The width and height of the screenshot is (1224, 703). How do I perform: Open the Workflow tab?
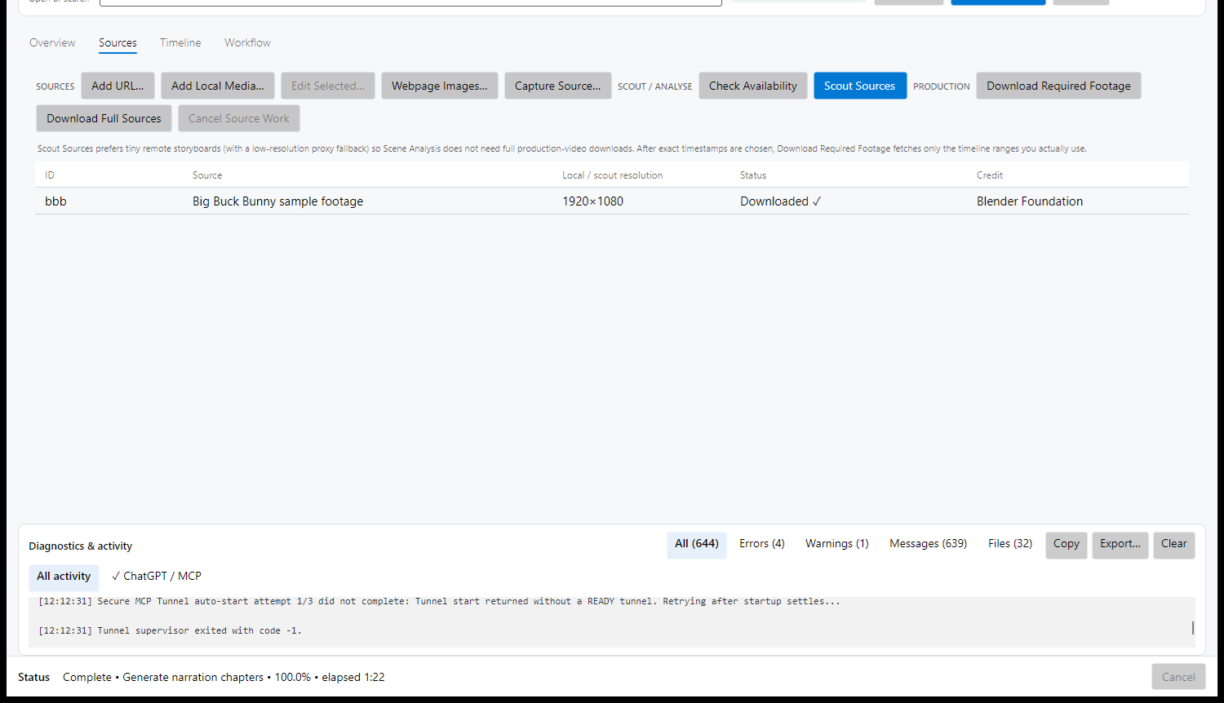pyautogui.click(x=247, y=42)
